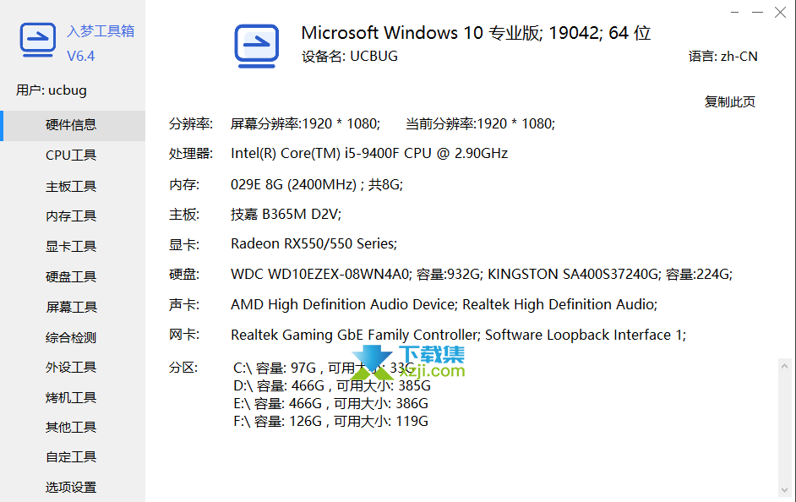Switch to 显卡工具
Viewport: 796px width, 502px height.
(x=73, y=247)
